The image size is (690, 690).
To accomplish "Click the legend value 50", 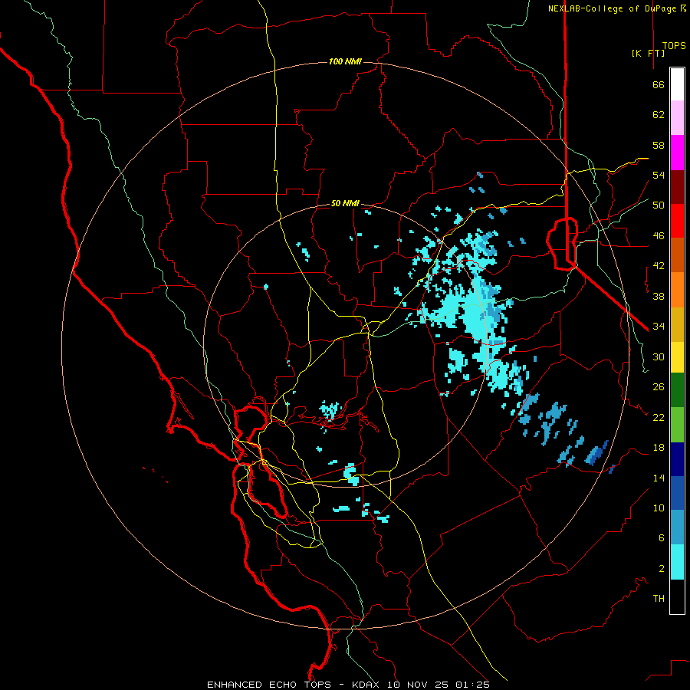I will pos(659,205).
